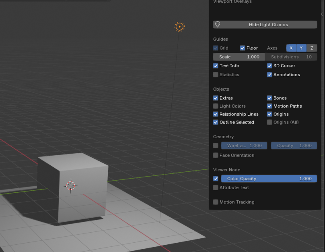Click the wireframe Opacity slider
The width and height of the screenshot is (325, 252).
tap(294, 146)
